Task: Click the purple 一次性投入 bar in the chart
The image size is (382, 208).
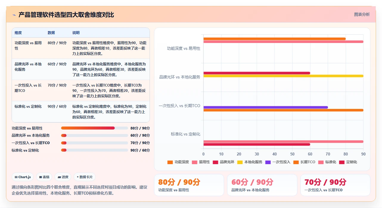Action: pyautogui.click(x=265, y=107)
